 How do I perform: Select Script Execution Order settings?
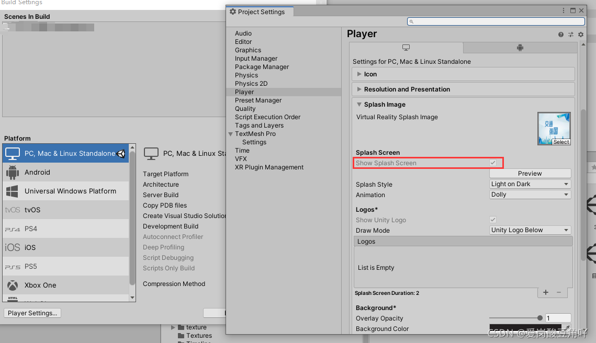267,117
